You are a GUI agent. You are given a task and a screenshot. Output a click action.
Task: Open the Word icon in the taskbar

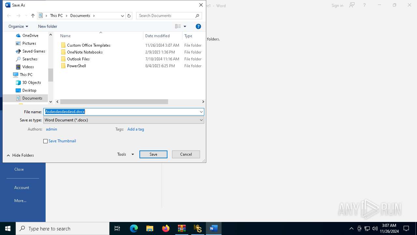[x=213, y=228]
